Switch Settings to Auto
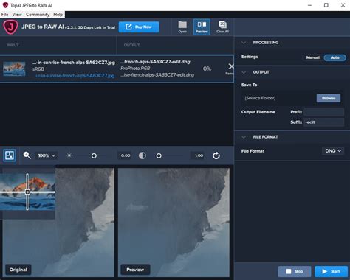Image resolution: width=350 pixels, height=280 pixels. point(334,57)
